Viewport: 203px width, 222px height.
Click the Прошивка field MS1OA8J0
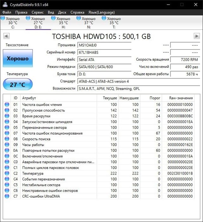[x=104, y=45]
